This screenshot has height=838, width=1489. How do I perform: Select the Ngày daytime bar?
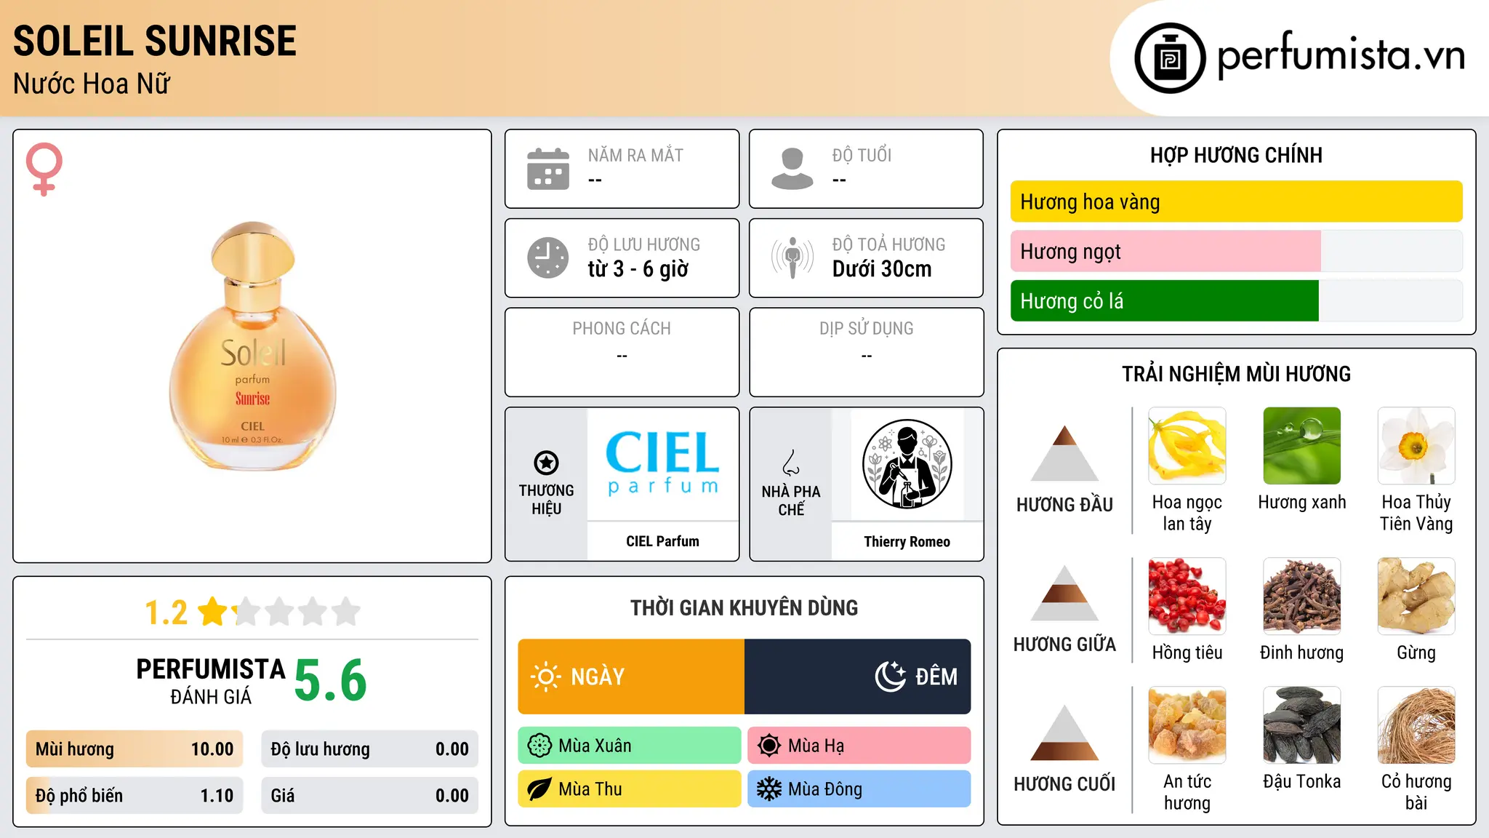(631, 677)
